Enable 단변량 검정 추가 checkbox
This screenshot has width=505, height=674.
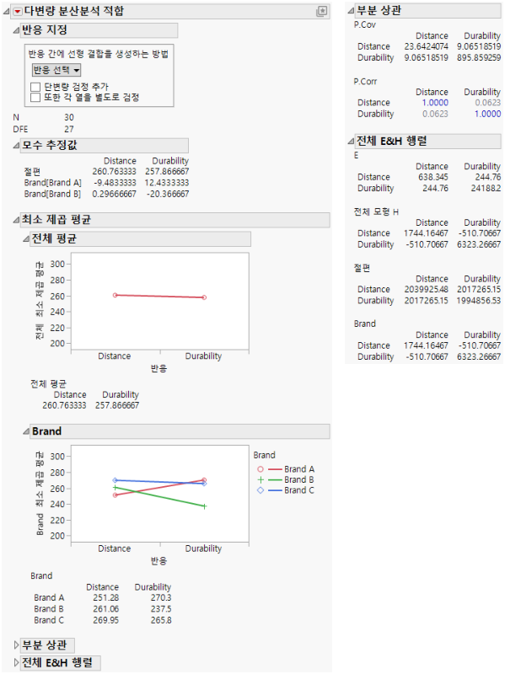point(35,88)
